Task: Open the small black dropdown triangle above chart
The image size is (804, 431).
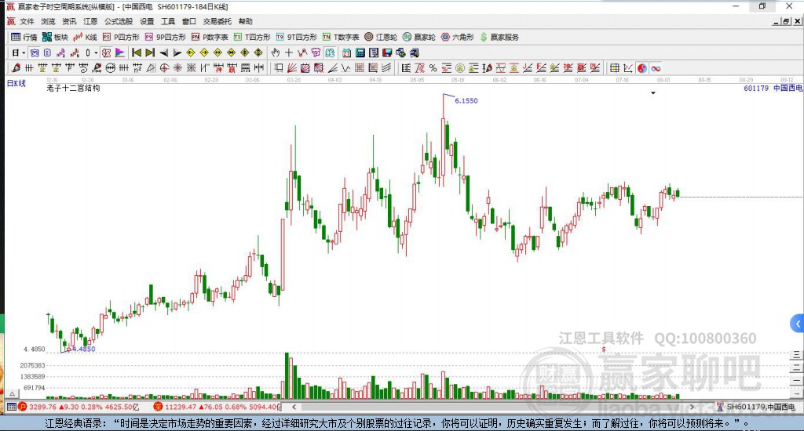Action: click(x=653, y=93)
